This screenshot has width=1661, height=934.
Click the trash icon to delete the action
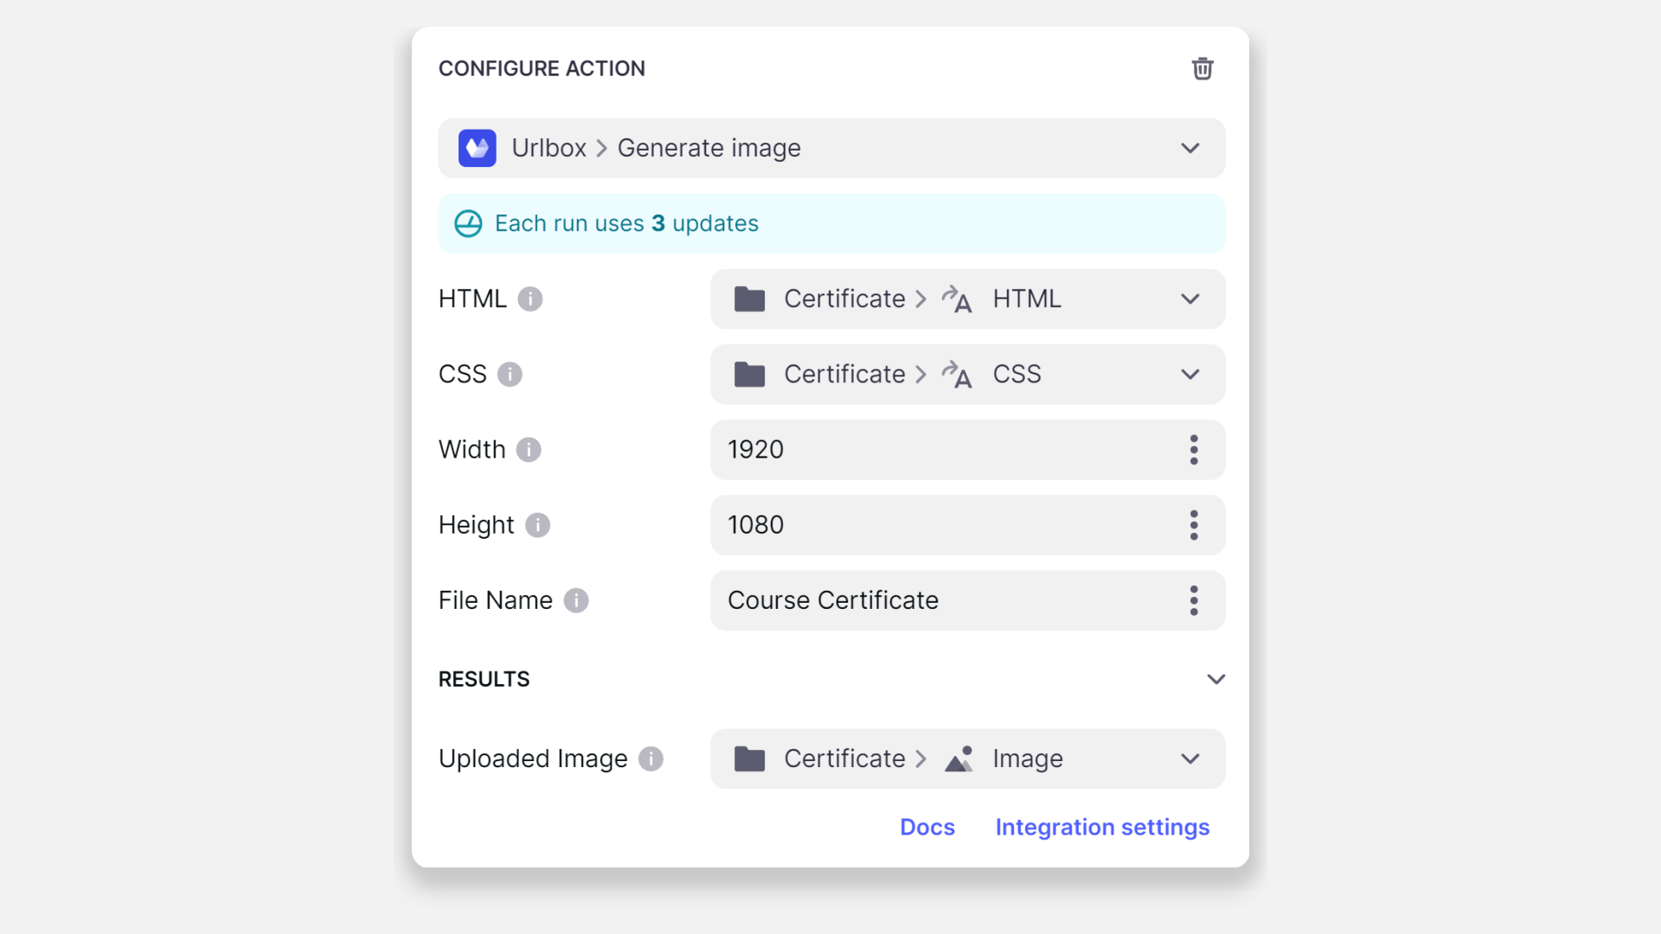(1202, 68)
